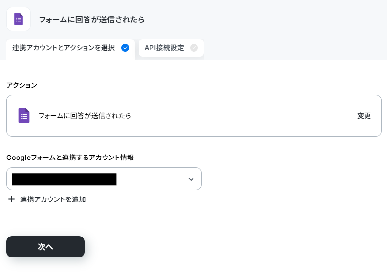Image resolution: width=387 pixels, height=277 pixels.
Task: Click the blank area inside the account field
Action: coord(152,179)
